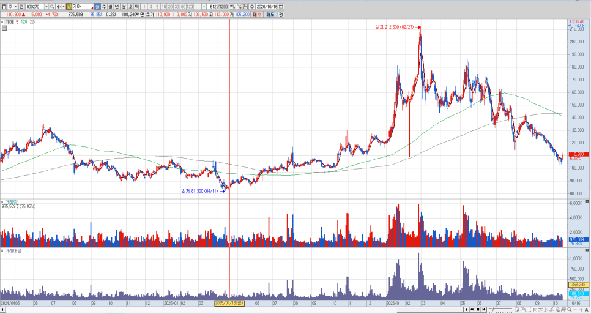Choose the 30 interval button

(176, 6)
